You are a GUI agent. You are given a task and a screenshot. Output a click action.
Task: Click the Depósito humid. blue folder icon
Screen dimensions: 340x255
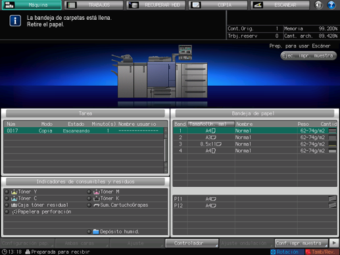(96, 231)
